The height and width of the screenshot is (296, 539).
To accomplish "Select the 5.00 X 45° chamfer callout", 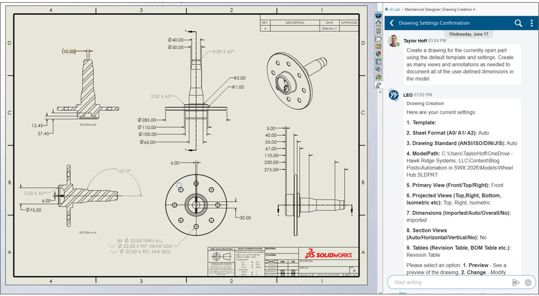I will pyautogui.click(x=223, y=51).
